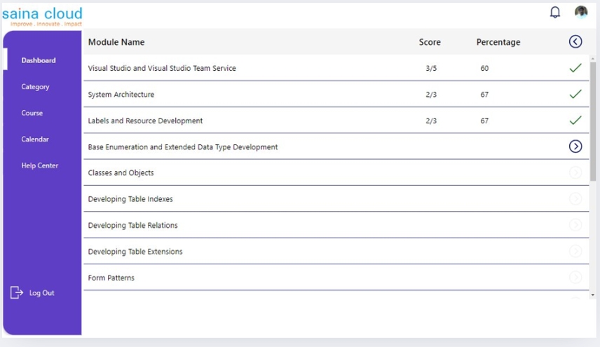Select Dashboard in the sidebar
The height and width of the screenshot is (347, 600).
coord(39,60)
